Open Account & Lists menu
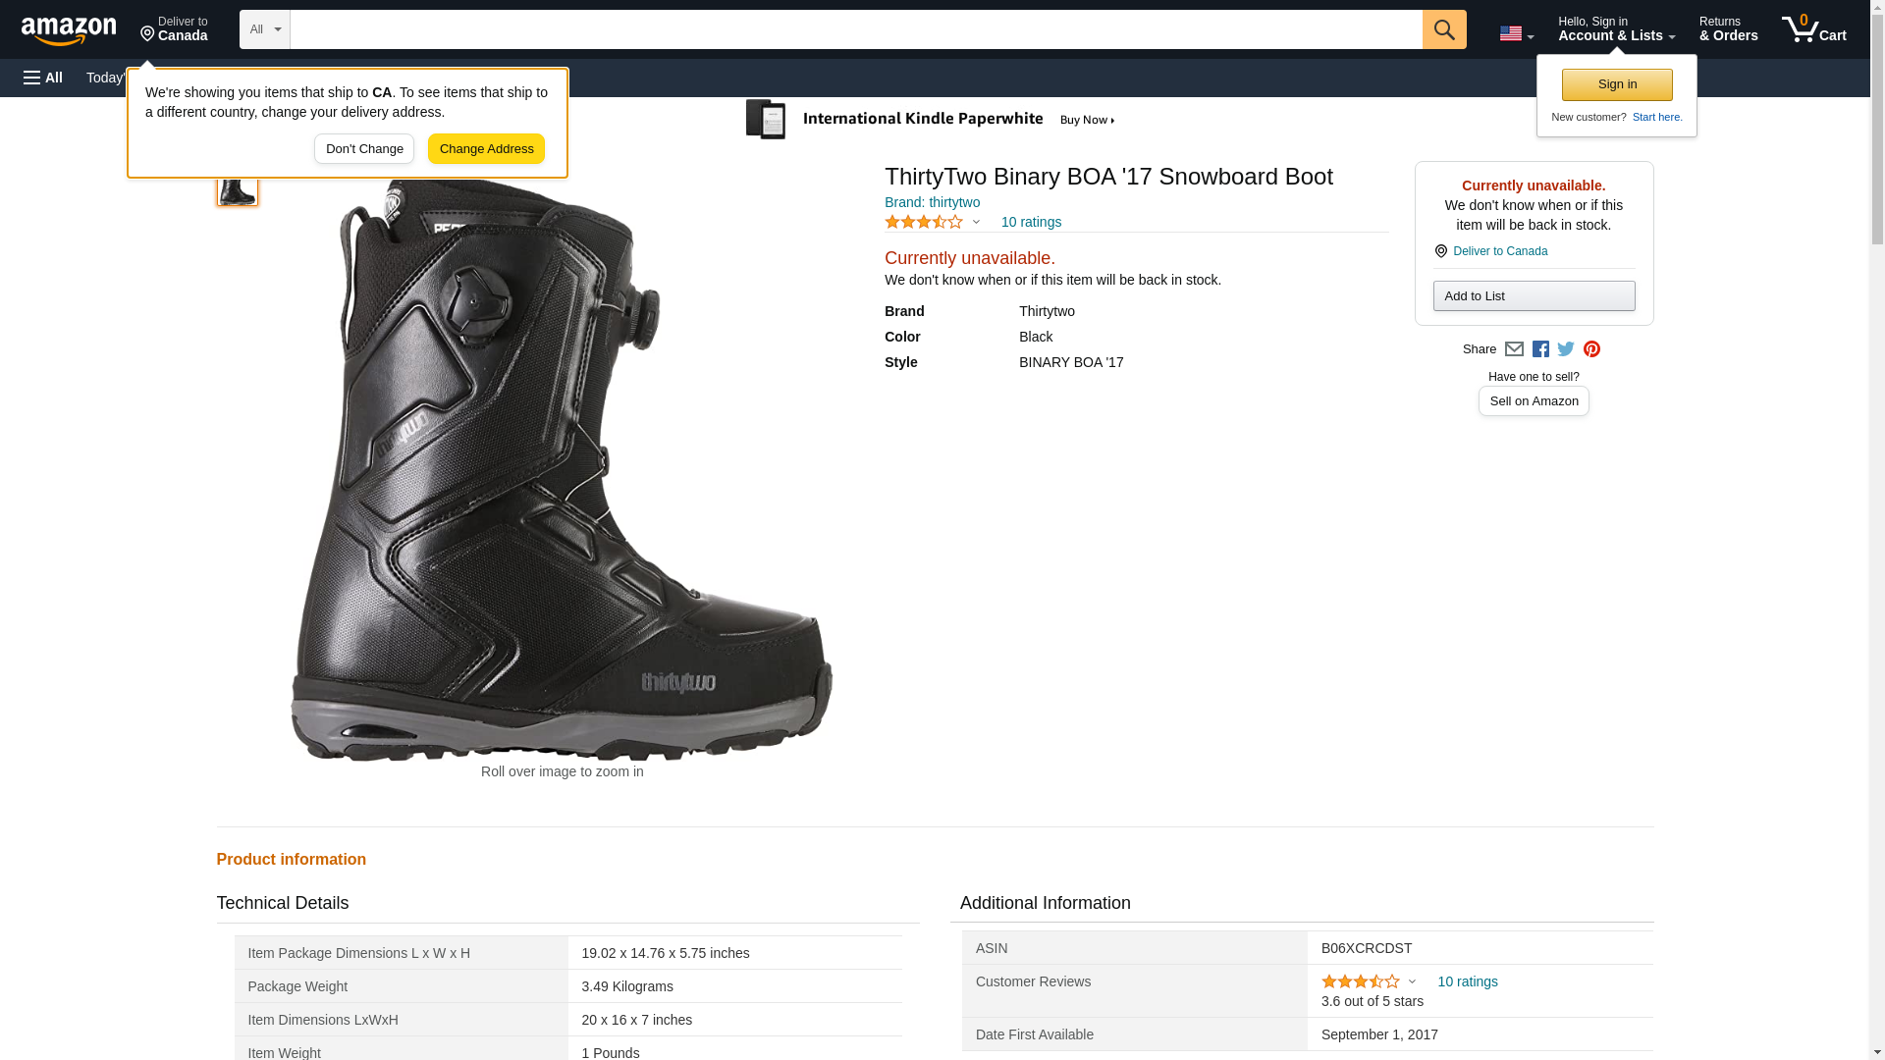The height and width of the screenshot is (1060, 1885). [1615, 29]
